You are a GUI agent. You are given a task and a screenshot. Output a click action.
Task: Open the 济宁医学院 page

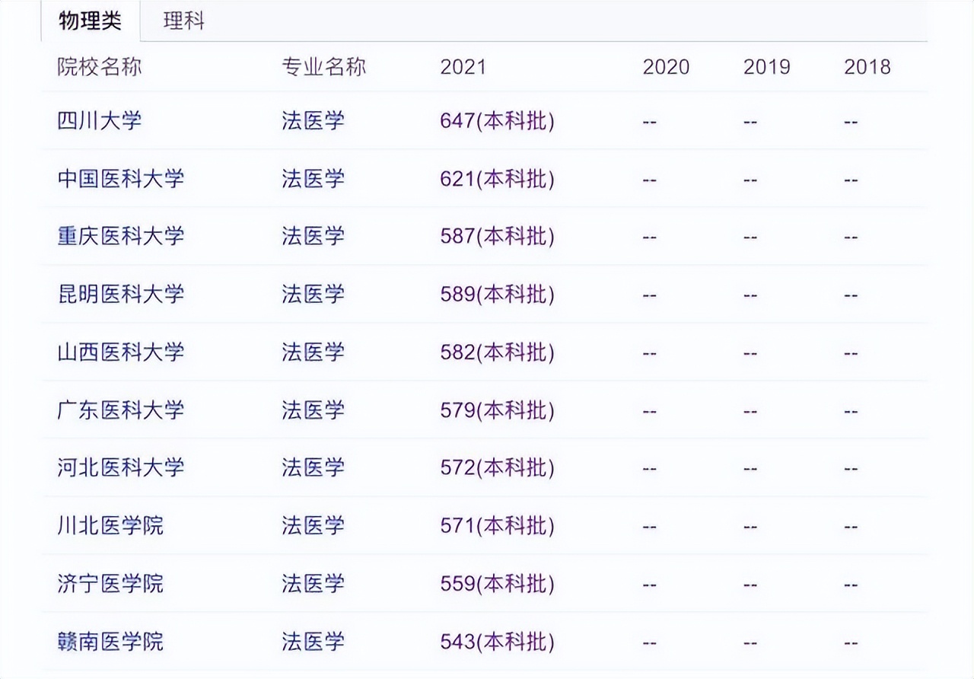(x=110, y=583)
